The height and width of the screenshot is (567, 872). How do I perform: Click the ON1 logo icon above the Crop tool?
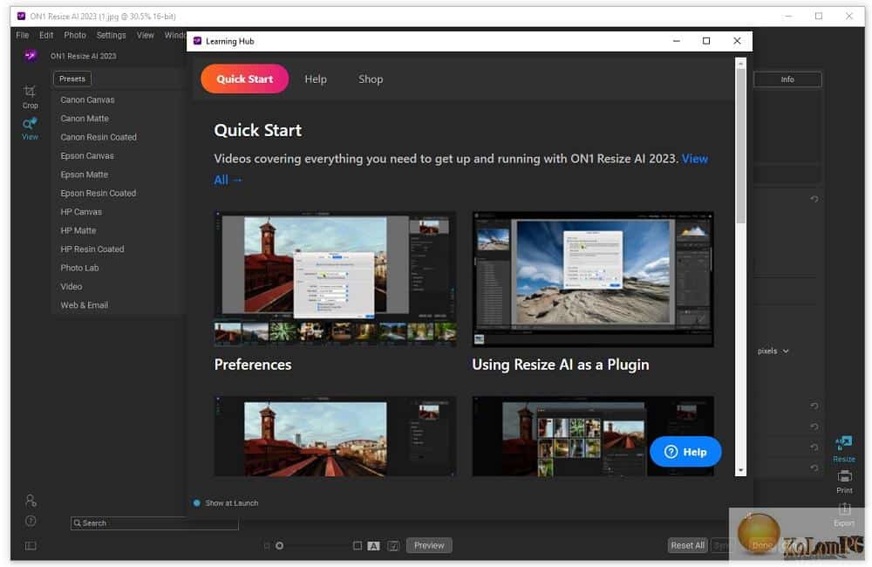31,56
